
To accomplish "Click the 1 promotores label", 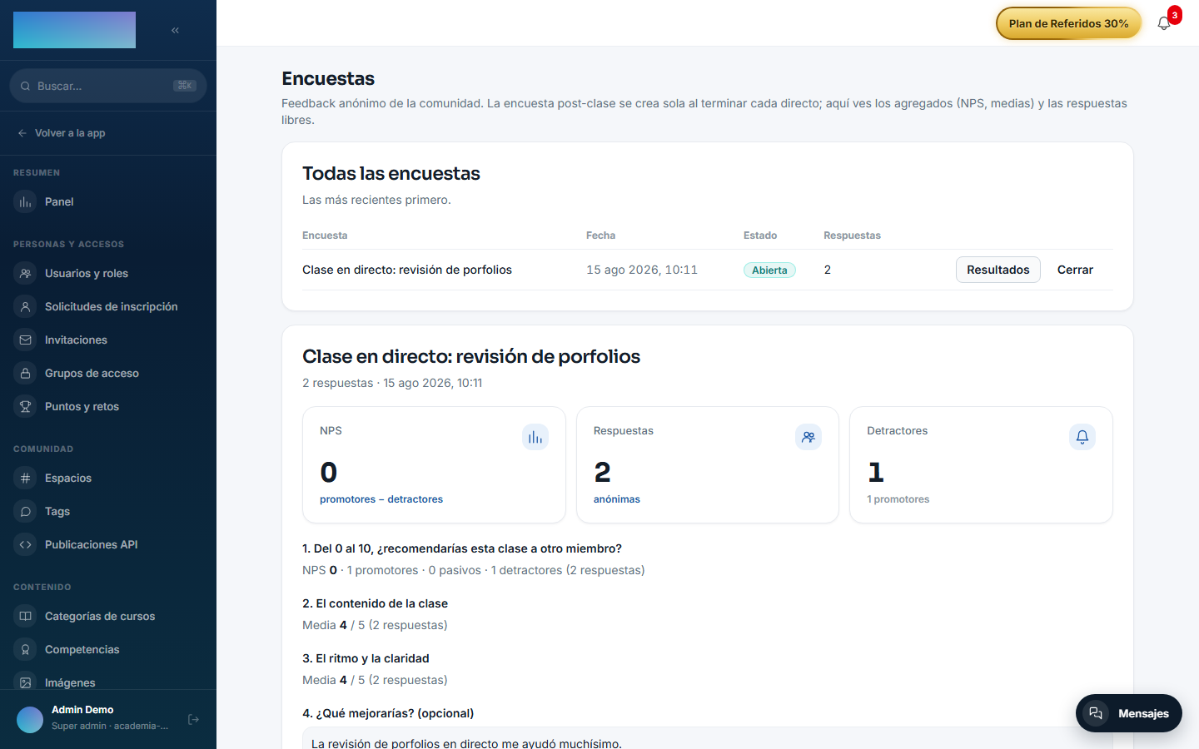I will click(898, 499).
